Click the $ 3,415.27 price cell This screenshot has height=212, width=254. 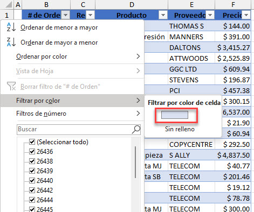point(233,47)
